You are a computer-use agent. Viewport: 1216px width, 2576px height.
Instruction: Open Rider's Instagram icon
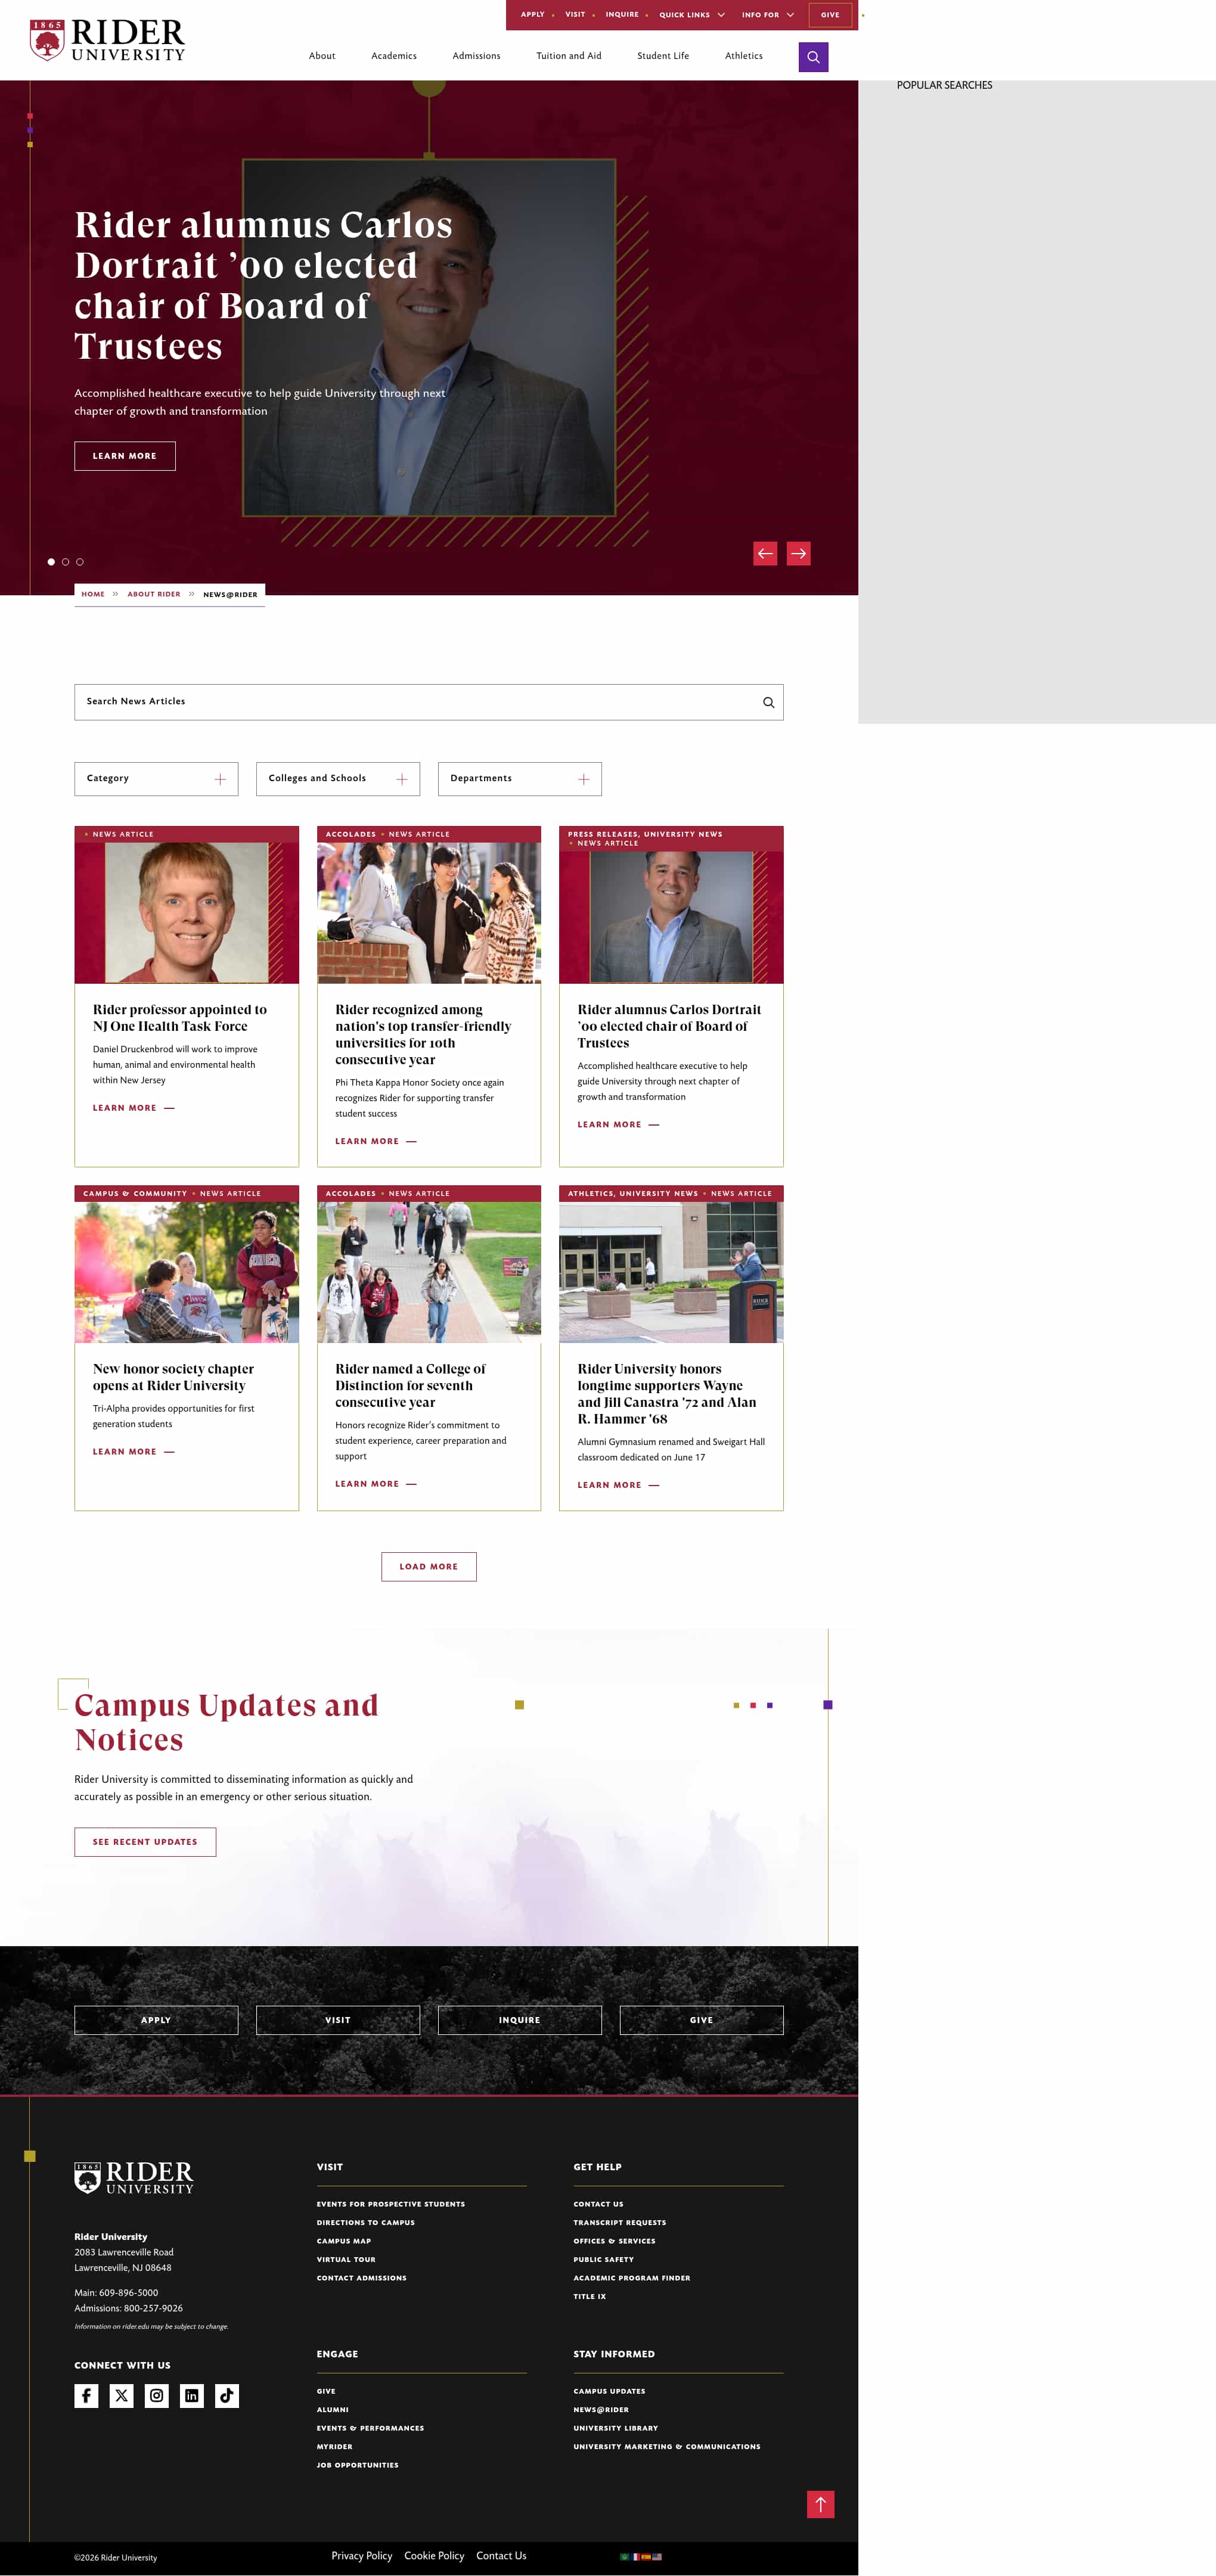pyautogui.click(x=156, y=2395)
